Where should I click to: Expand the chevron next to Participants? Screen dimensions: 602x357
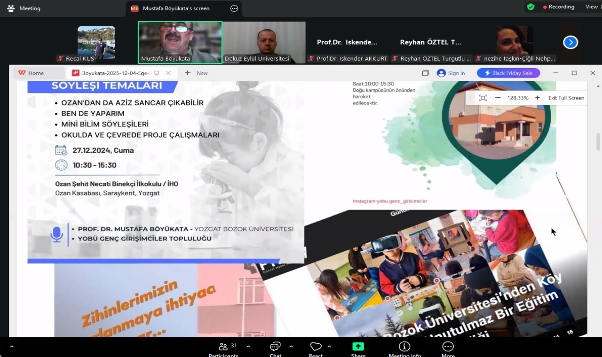[x=248, y=347]
